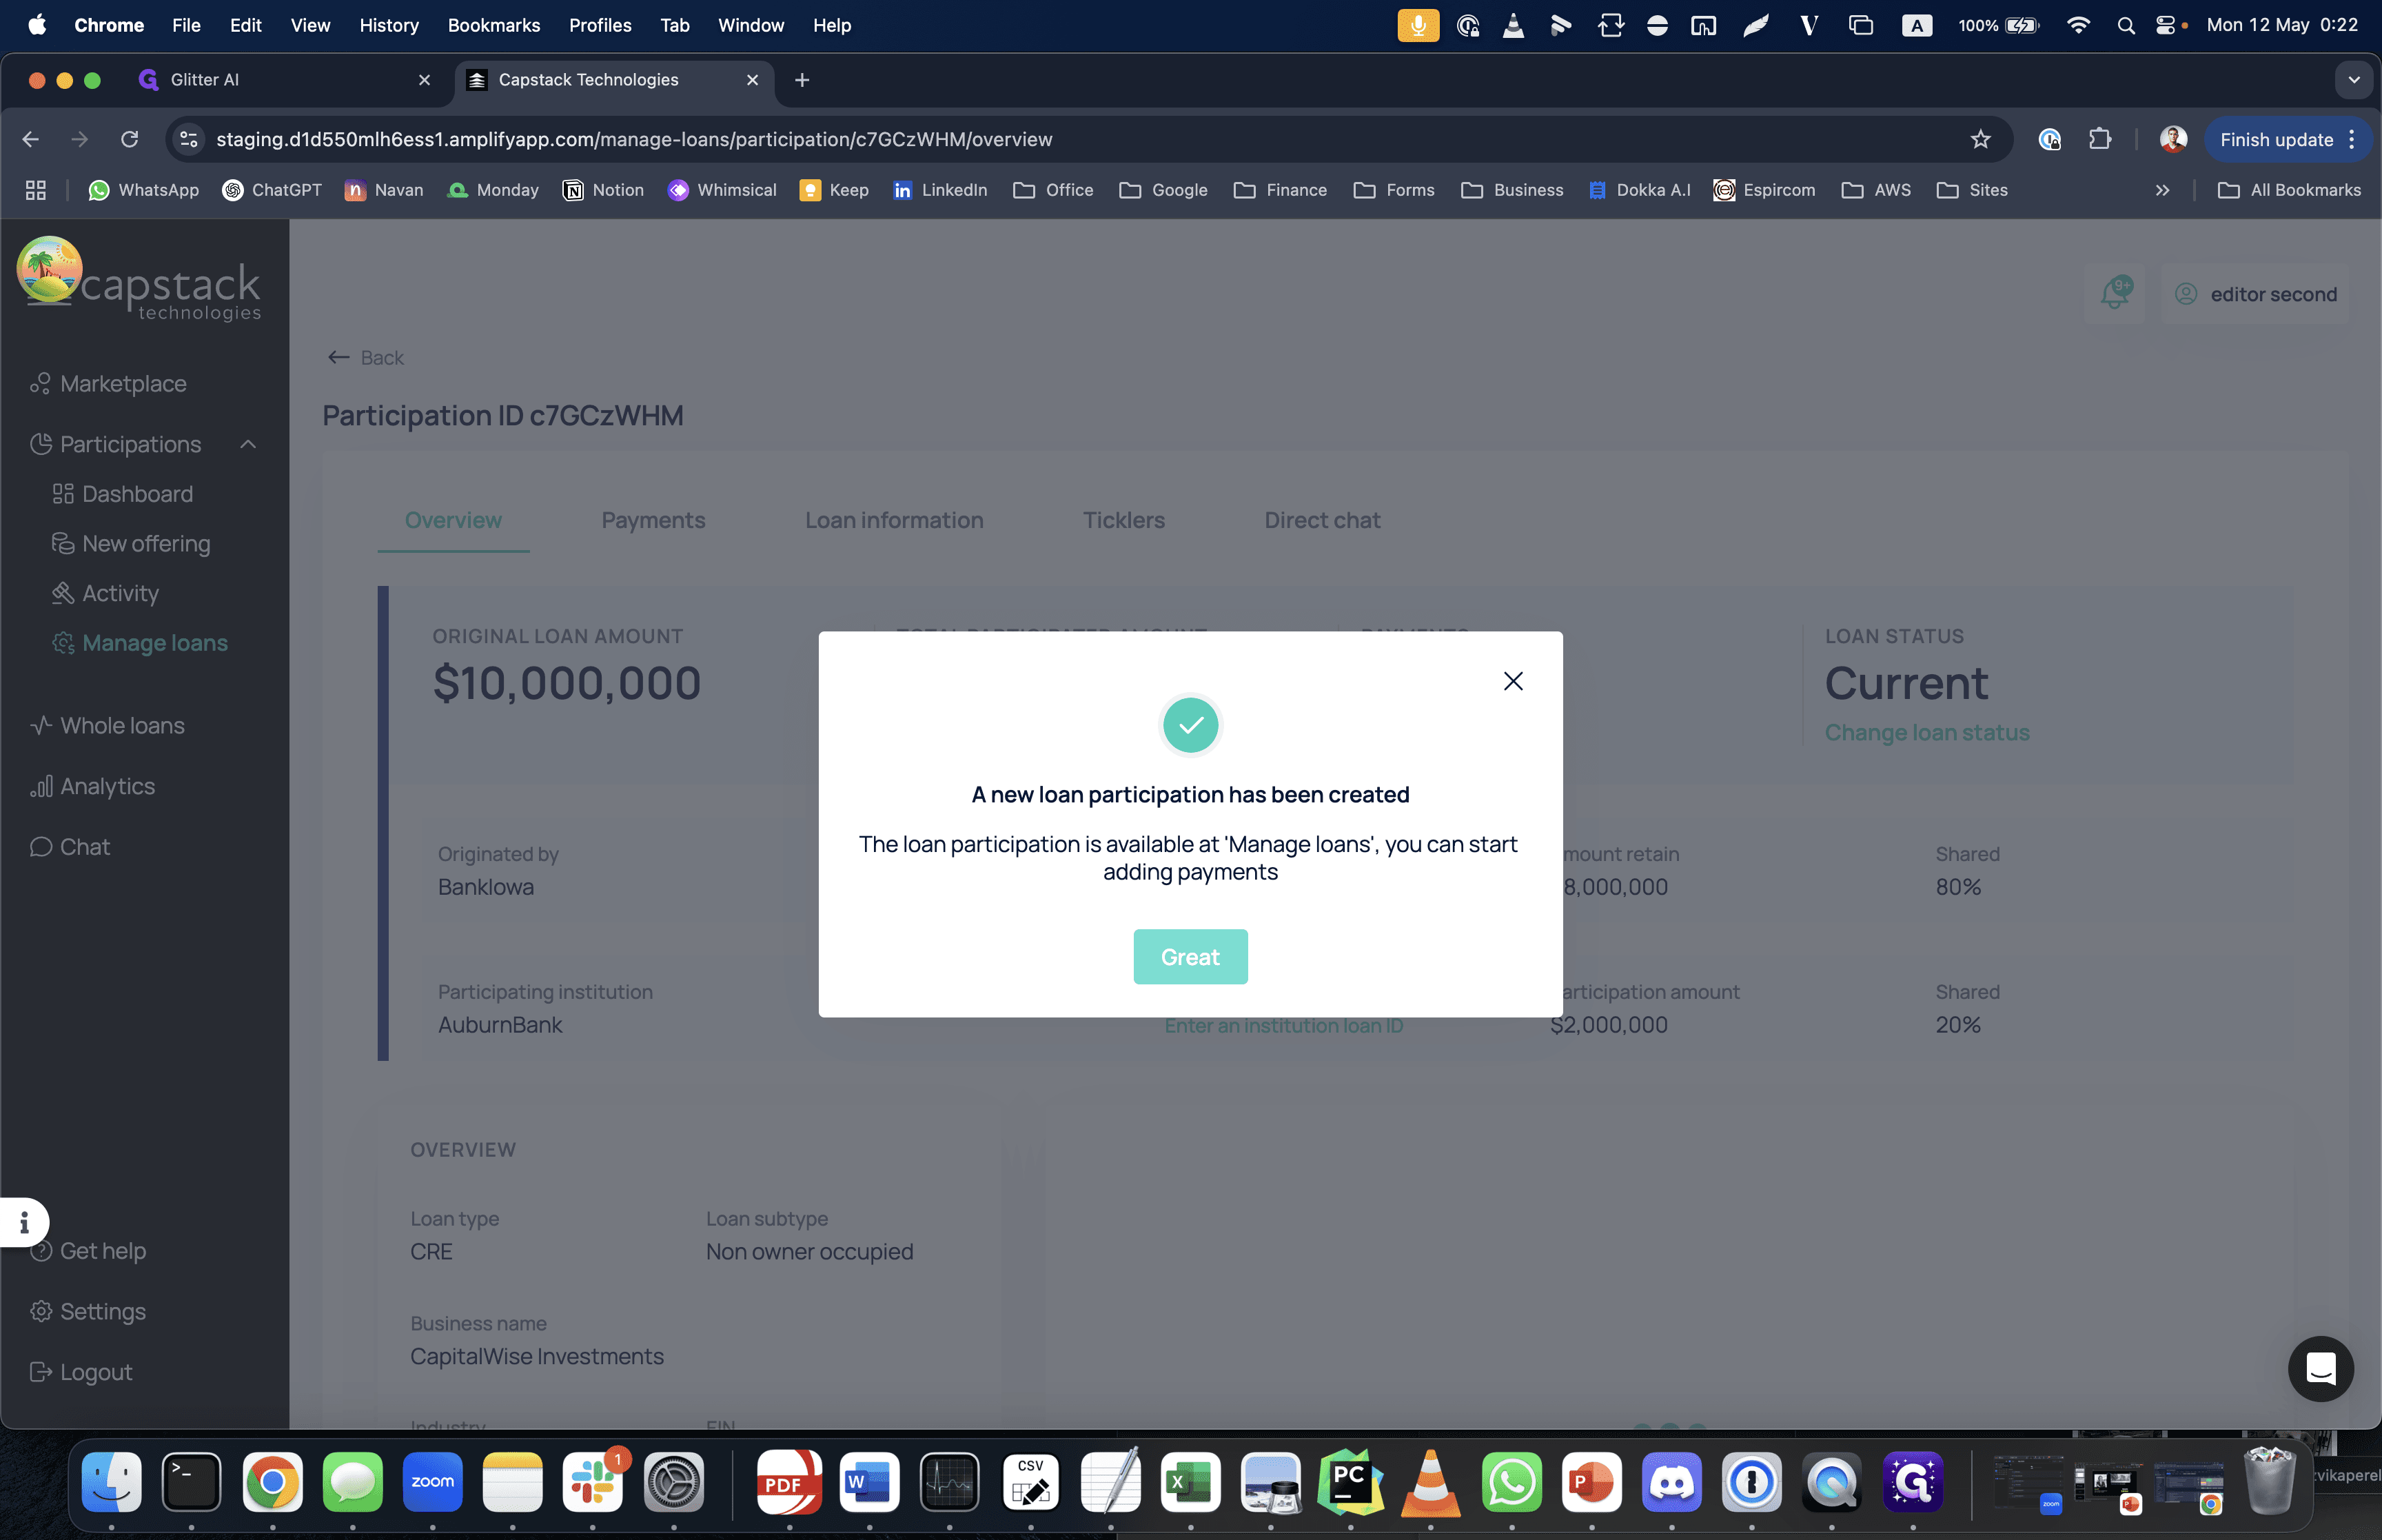Click the info icon tab on left edge

pos(24,1222)
